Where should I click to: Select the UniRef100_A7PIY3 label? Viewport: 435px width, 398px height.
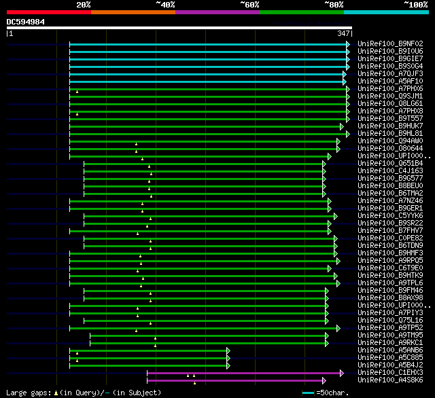pyautogui.click(x=390, y=313)
